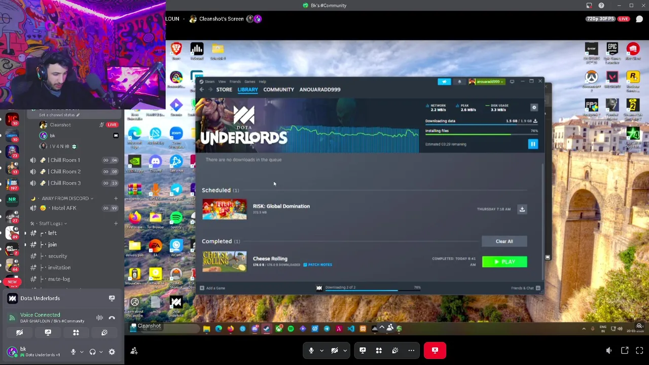Open anouaradd999 account dropdown in Steam
The image size is (649, 365).
point(487,82)
